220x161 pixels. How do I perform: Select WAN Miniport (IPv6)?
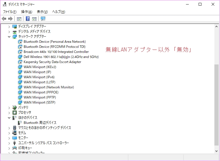[39, 77]
